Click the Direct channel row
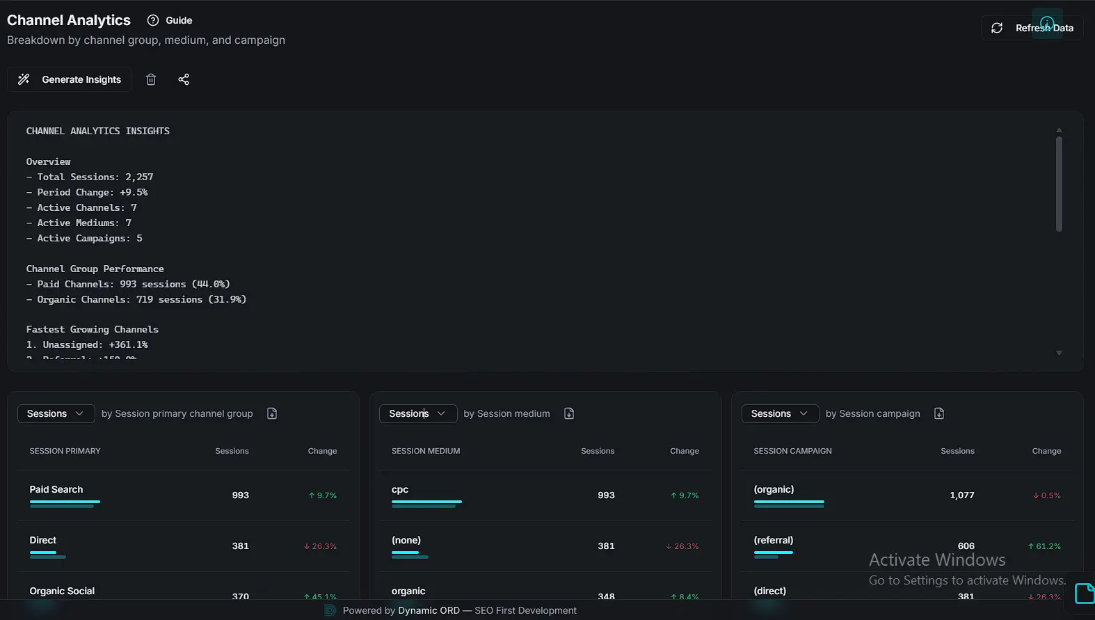Viewport: 1095px width, 620px height. 184,546
